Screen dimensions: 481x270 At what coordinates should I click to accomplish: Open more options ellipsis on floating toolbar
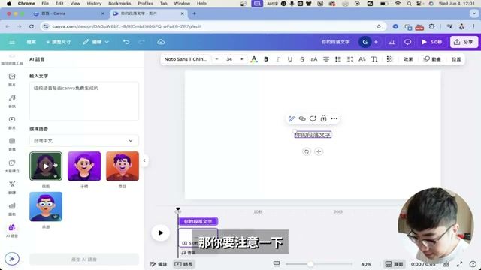tap(334, 118)
